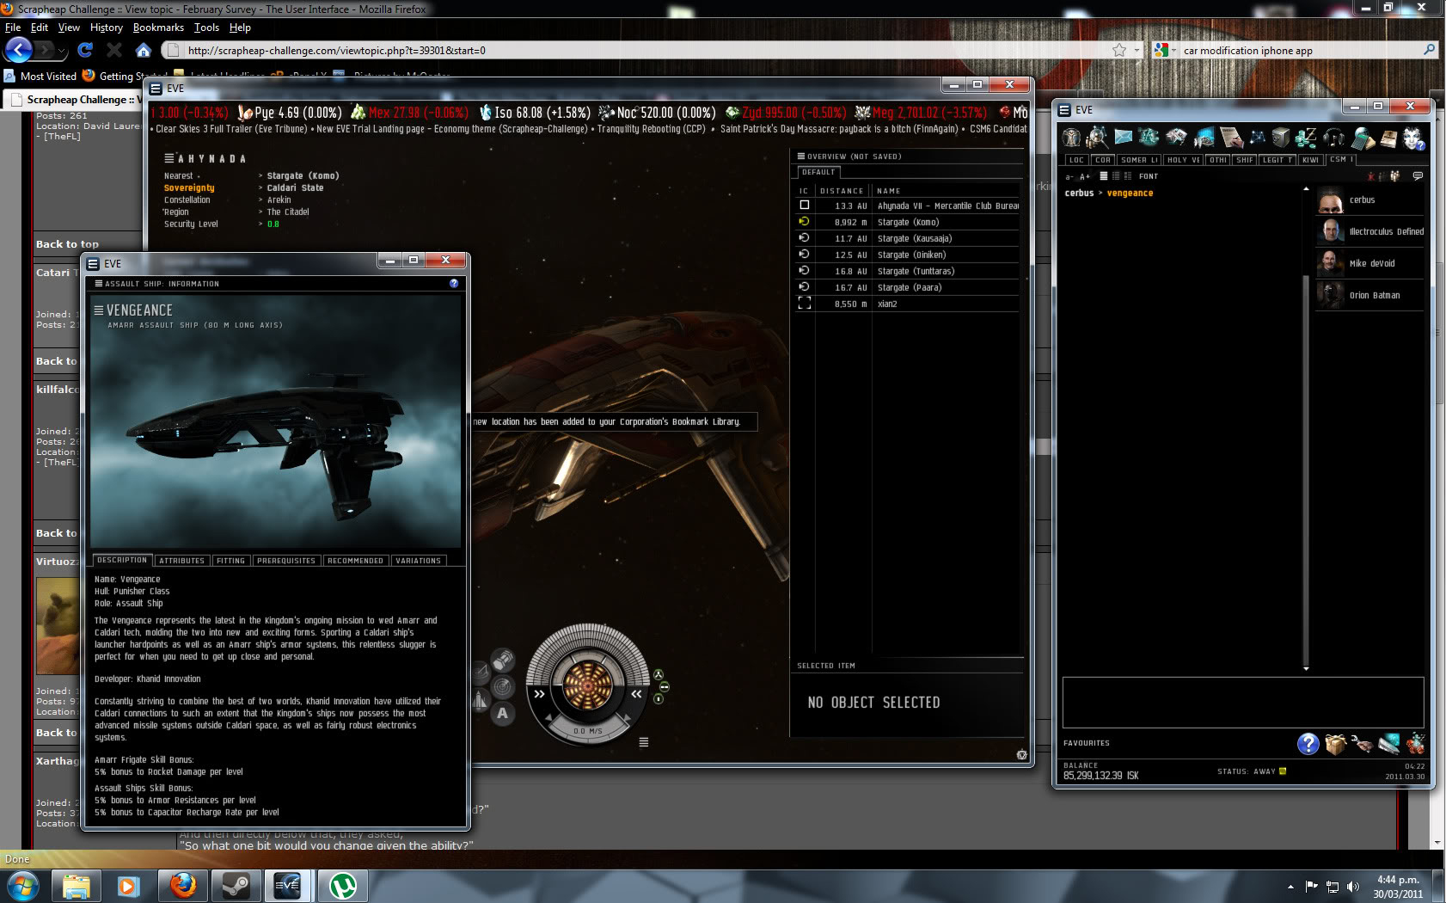Toggle the Away status yellow indicator
The image size is (1446, 903).
1283,771
